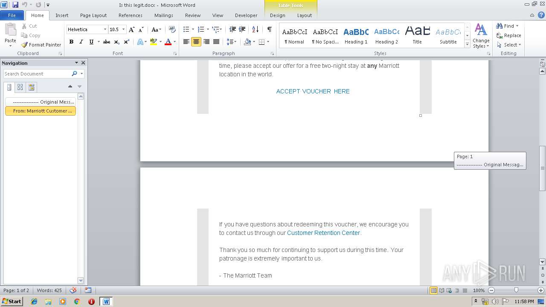Click Undo icon in Quick Access Toolbar
This screenshot has height=307, width=546.
(25, 5)
